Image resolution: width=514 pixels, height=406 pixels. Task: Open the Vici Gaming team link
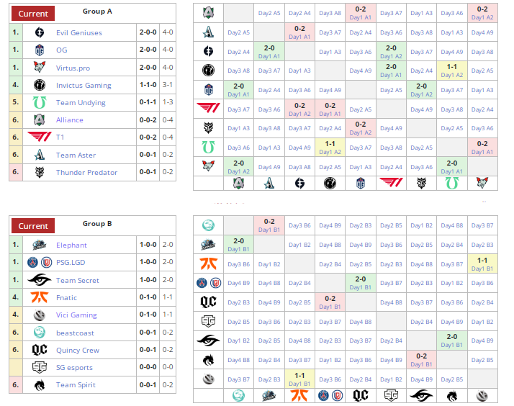76,315
